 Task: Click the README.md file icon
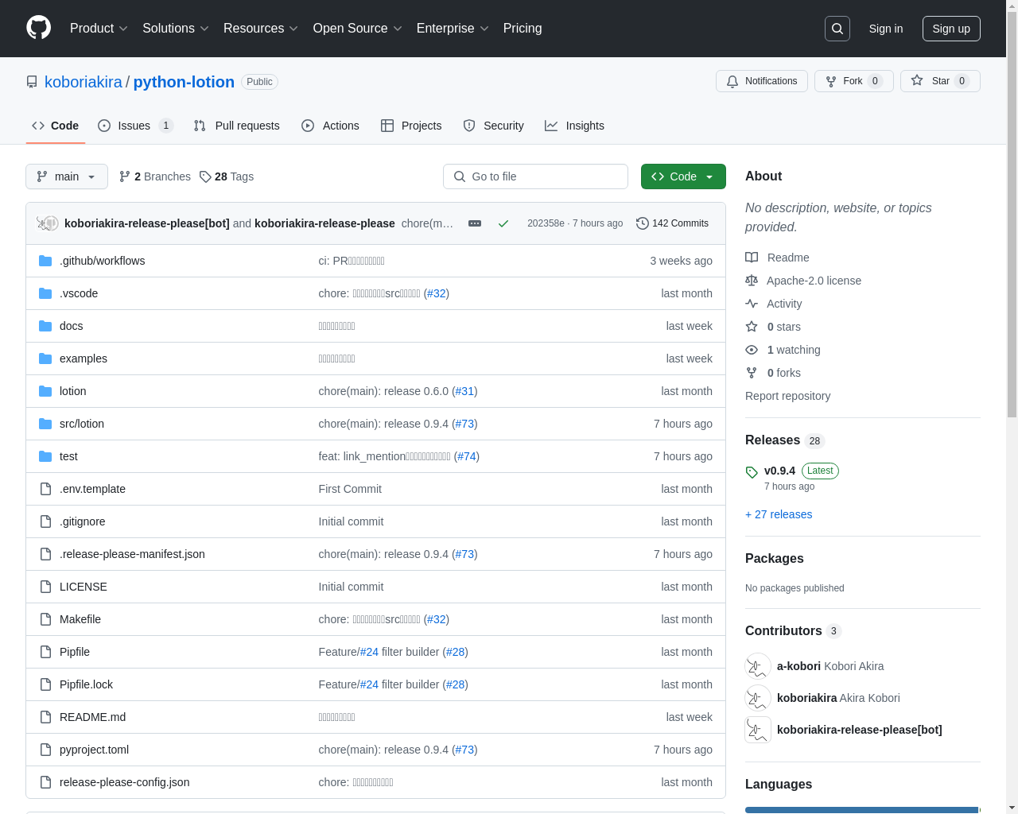45,717
